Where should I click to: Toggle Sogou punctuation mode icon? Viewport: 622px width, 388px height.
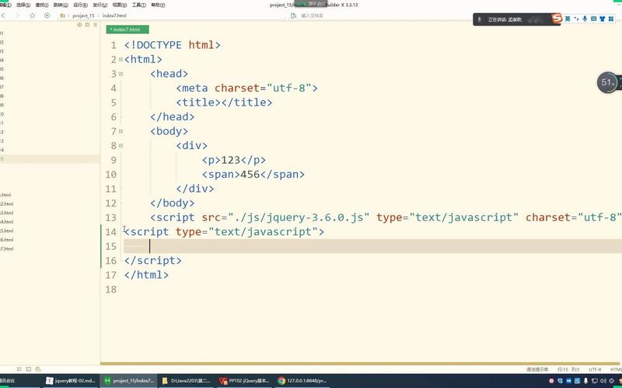[576, 19]
